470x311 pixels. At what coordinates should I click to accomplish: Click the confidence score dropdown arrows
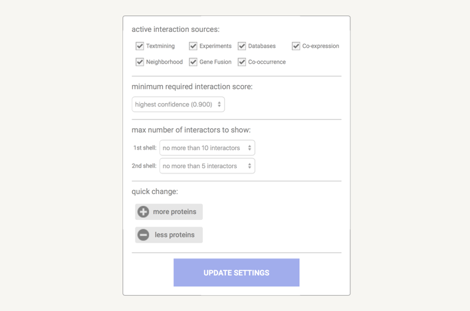point(219,104)
